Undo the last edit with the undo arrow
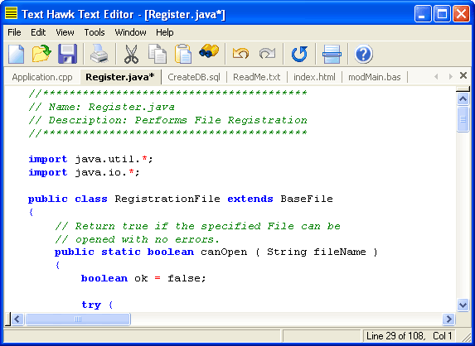The width and height of the screenshot is (475, 346). pos(241,54)
